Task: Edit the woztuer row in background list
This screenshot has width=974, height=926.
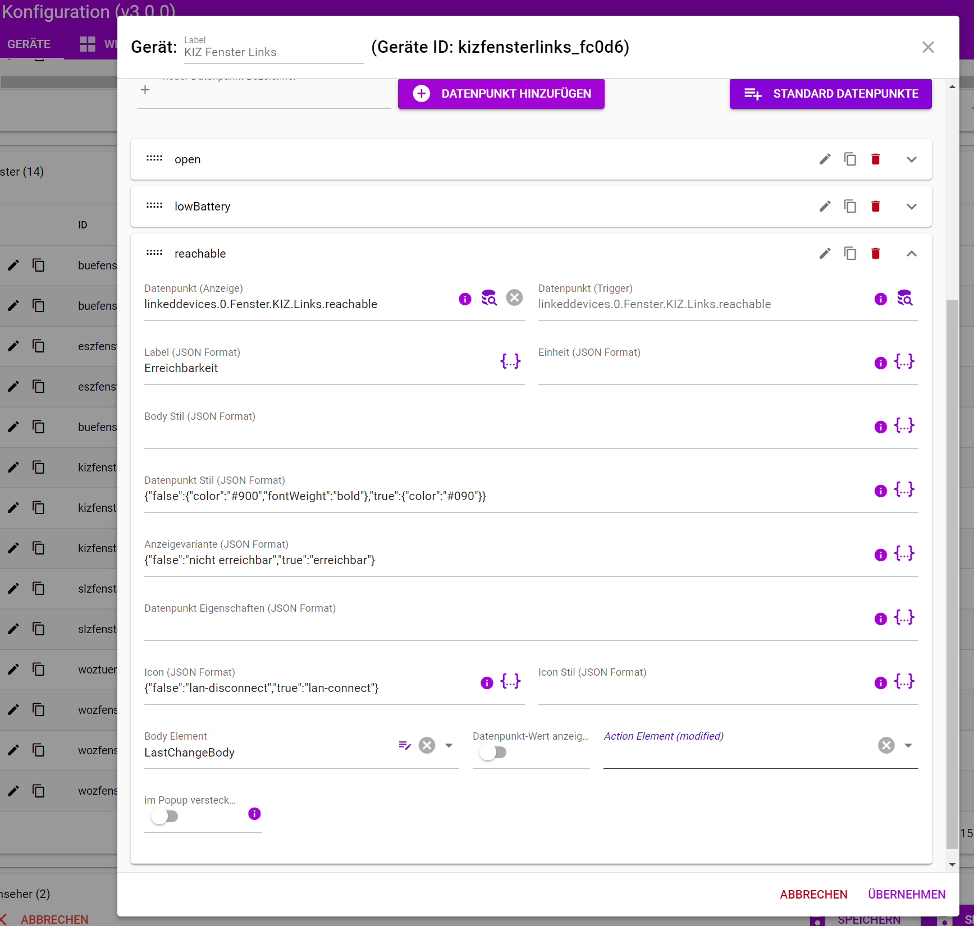Action: pyautogui.click(x=13, y=669)
